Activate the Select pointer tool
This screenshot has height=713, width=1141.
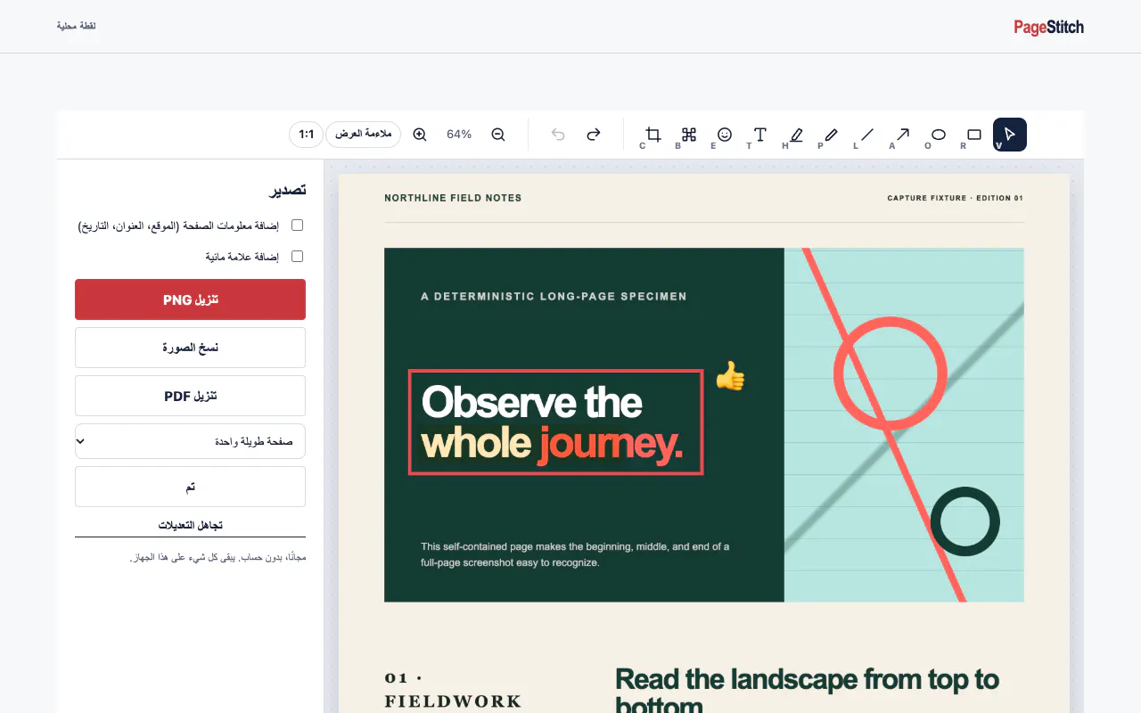pos(1010,135)
